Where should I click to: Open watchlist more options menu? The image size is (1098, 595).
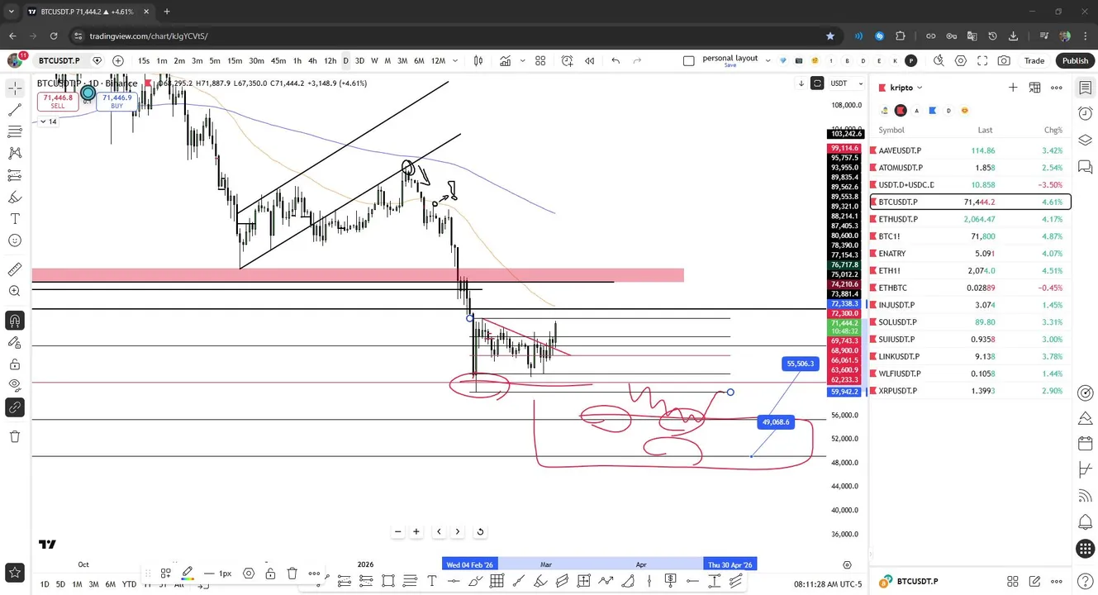(x=1057, y=88)
